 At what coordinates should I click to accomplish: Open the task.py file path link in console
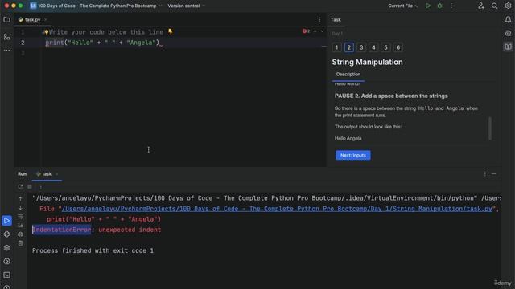(x=277, y=209)
